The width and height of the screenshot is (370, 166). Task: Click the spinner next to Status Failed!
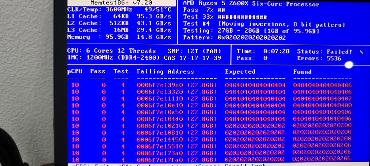pyautogui.click(x=361, y=52)
